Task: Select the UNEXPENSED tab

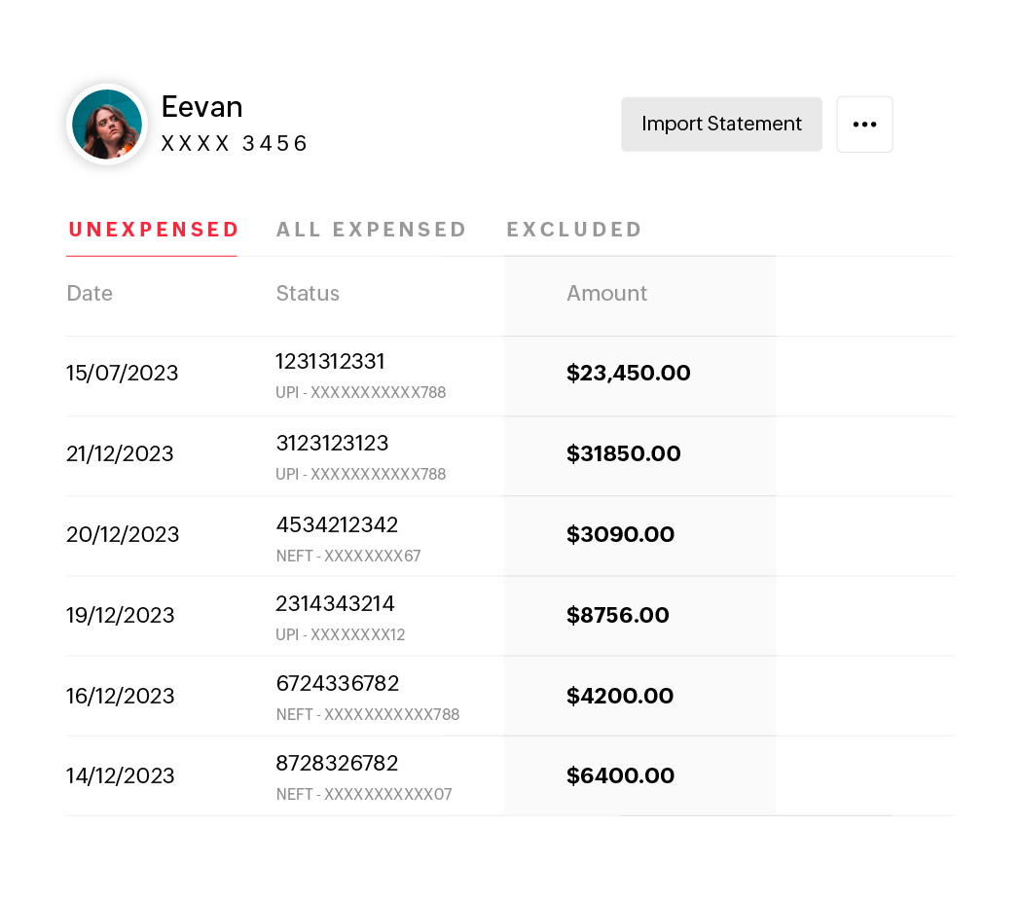Action: 152,230
